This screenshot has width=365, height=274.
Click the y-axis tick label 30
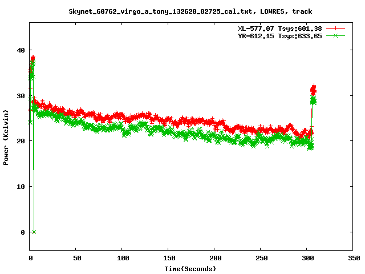coord(21,96)
